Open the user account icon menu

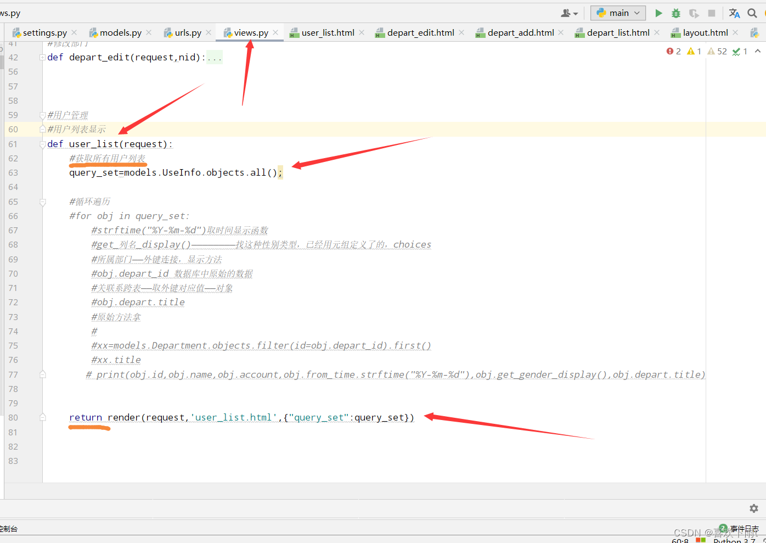pyautogui.click(x=569, y=13)
